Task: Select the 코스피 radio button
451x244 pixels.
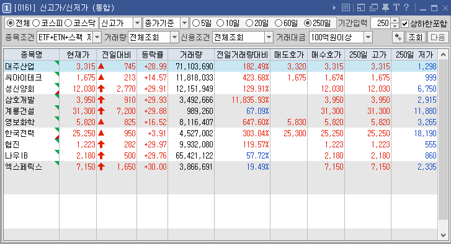Action: (x=36, y=23)
